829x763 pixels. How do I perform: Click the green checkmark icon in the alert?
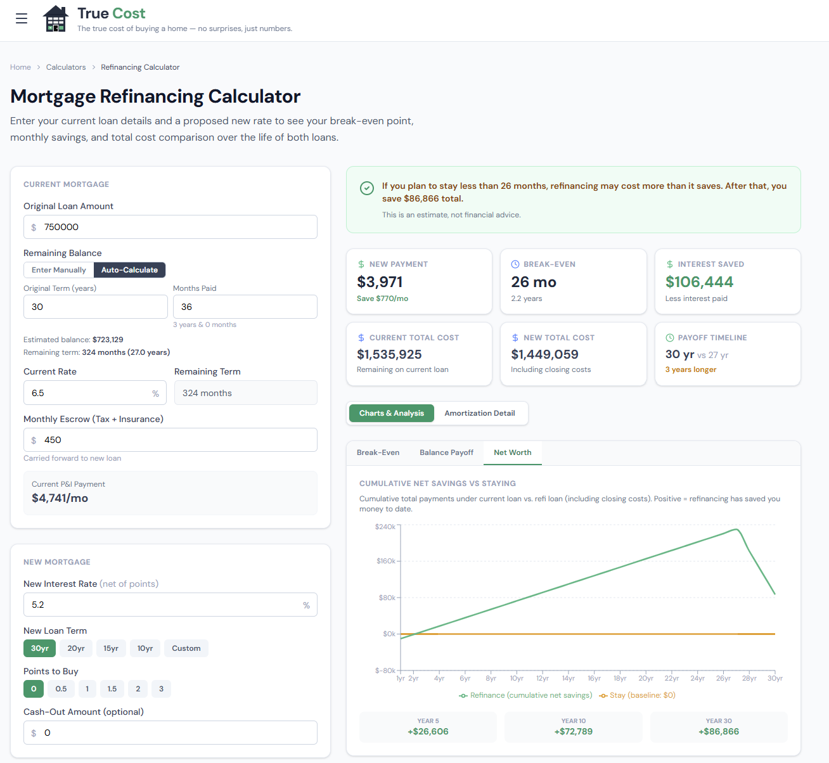(367, 188)
